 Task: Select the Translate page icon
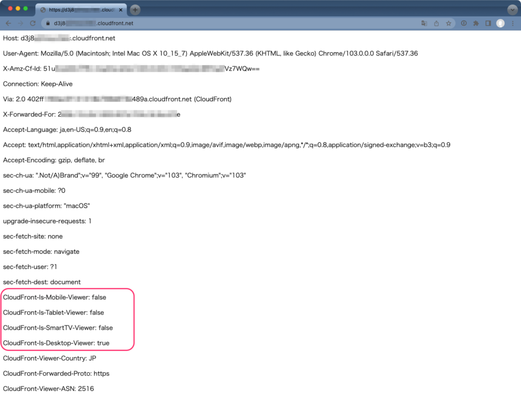(424, 23)
